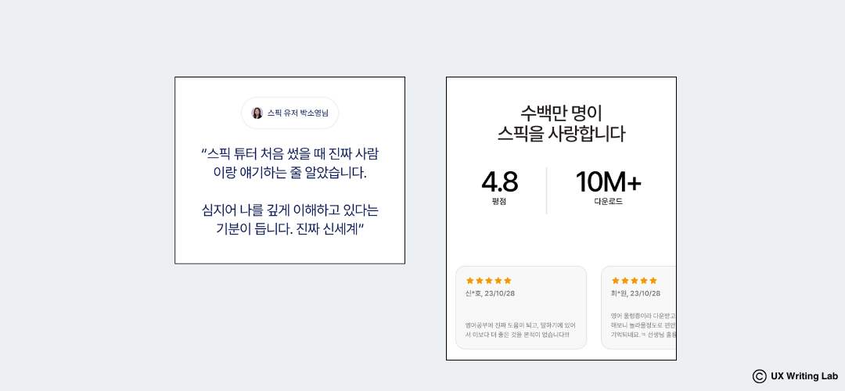Click the last star of 최*원's review
Viewport: 845px width, 391px height.
click(x=653, y=281)
